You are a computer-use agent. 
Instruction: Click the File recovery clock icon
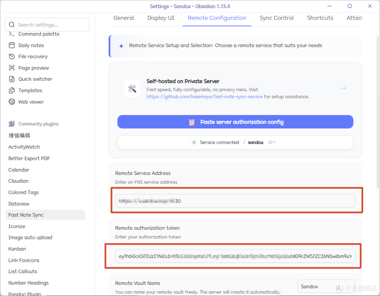[x=12, y=56]
